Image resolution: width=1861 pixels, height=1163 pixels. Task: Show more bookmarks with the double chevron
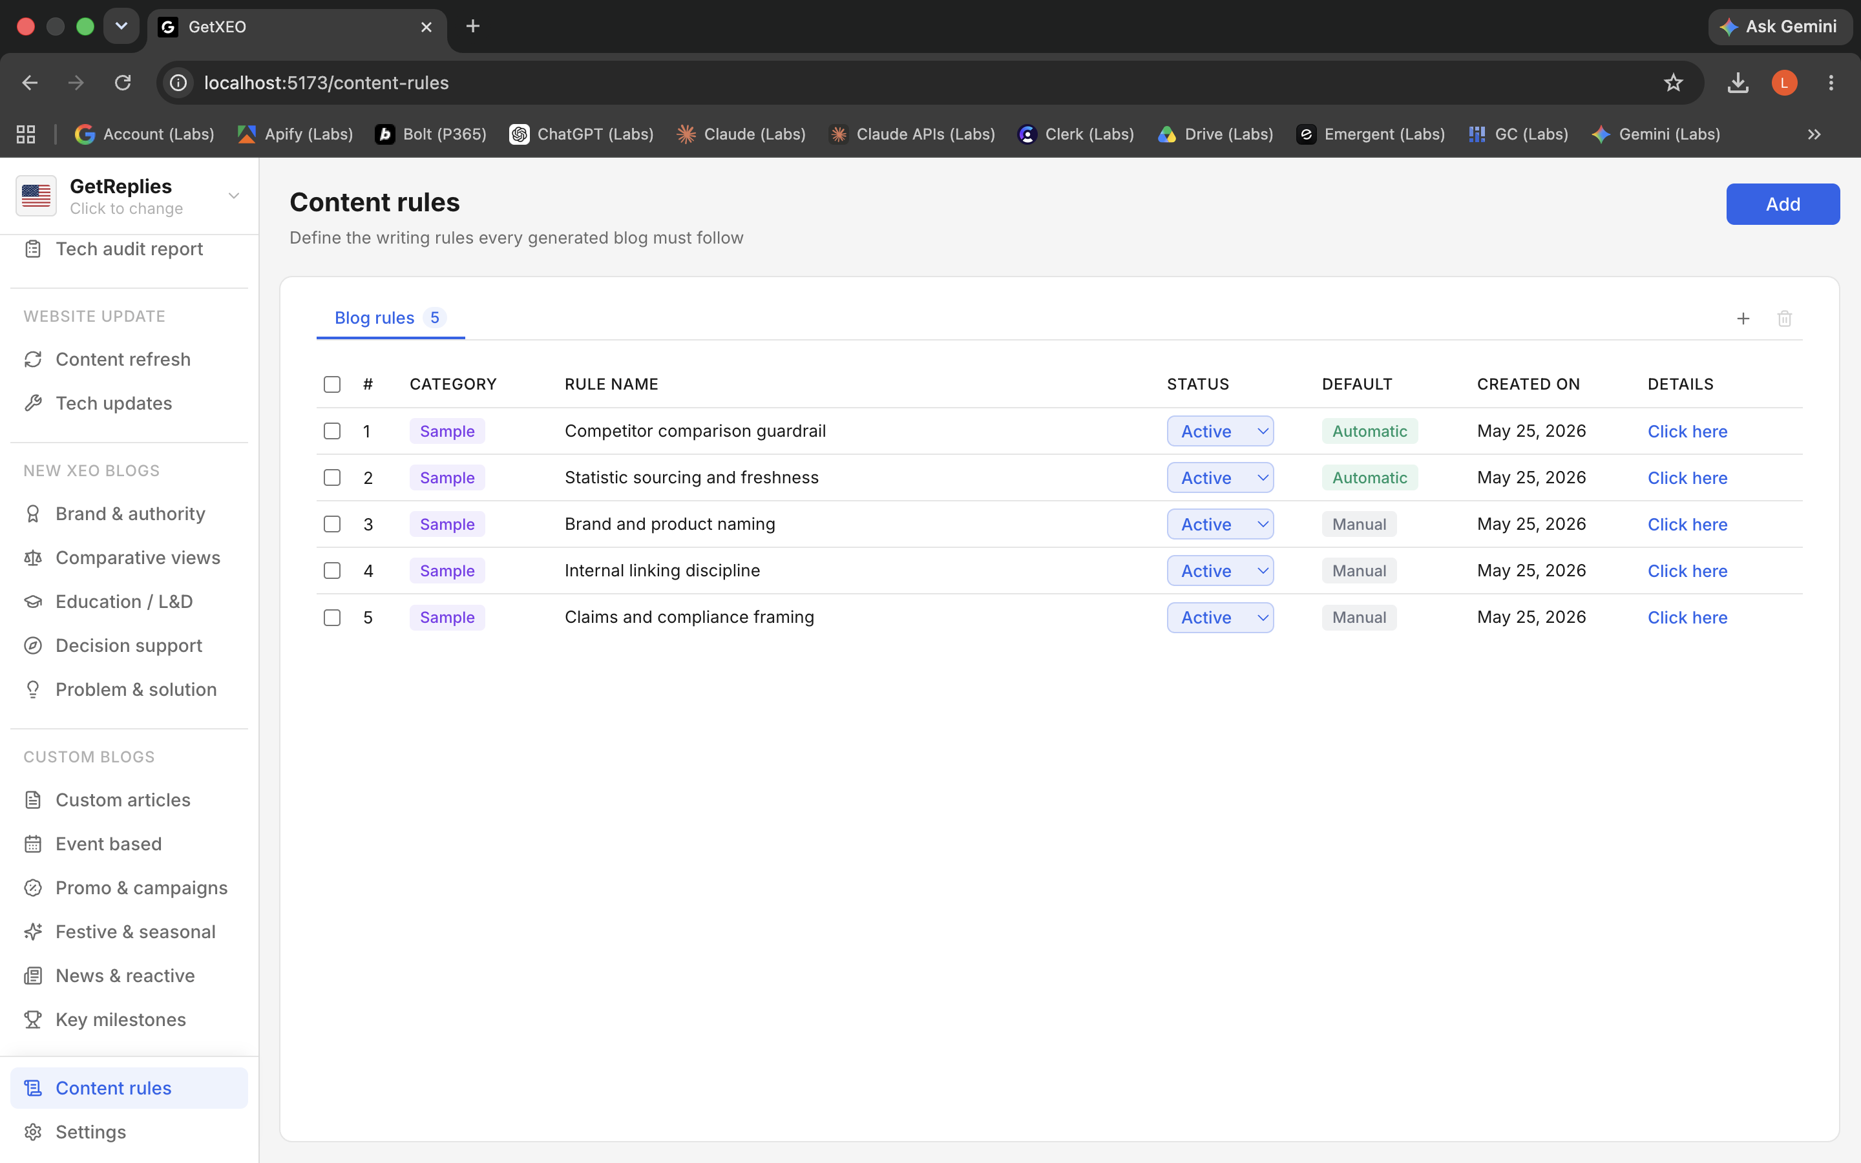1814,134
